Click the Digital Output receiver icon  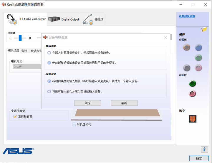tap(54, 19)
